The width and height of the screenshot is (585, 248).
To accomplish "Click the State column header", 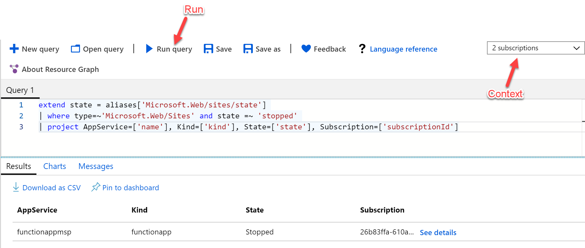I will 254,210.
